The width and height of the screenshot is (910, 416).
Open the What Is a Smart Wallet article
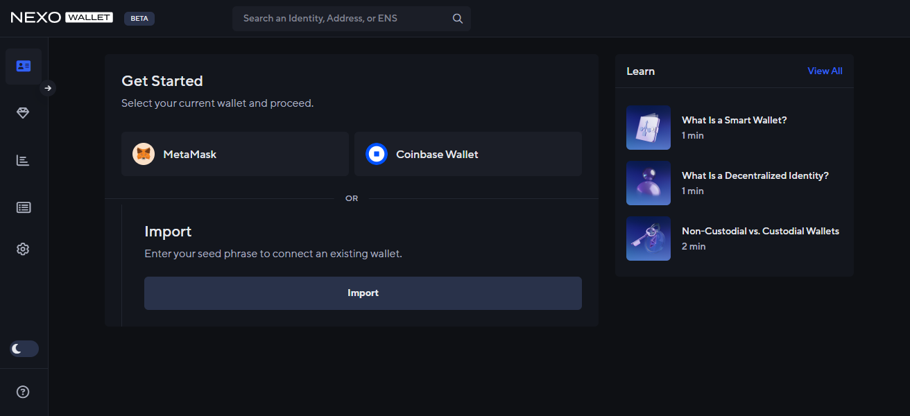click(734, 120)
